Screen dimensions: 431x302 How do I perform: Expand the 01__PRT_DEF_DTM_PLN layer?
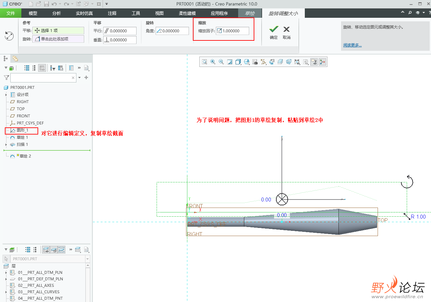6,279
